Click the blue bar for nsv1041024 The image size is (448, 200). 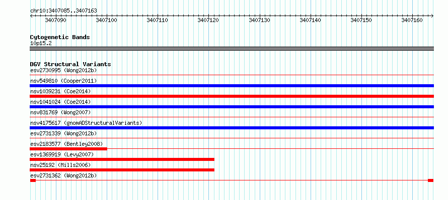click(x=232, y=107)
